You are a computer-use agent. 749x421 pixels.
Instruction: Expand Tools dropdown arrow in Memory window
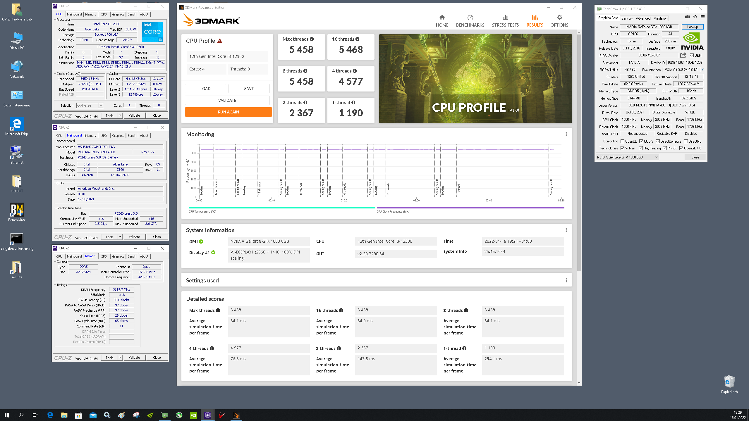click(x=120, y=358)
